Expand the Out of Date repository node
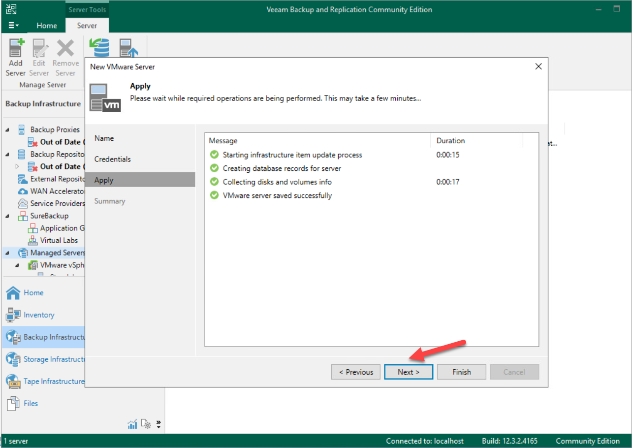Screen dimensions: 632x448 tap(16, 166)
